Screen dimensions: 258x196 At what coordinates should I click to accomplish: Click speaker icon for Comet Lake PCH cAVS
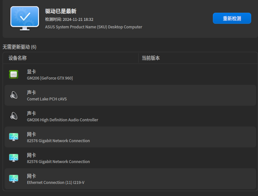pos(14,95)
